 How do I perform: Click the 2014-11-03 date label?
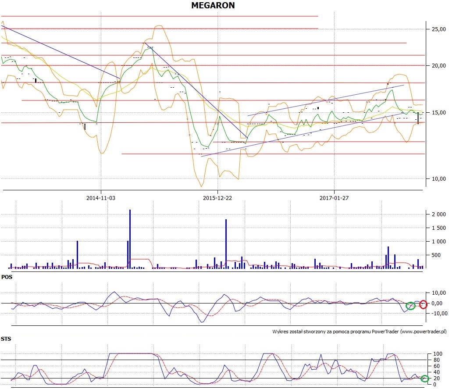click(x=101, y=198)
